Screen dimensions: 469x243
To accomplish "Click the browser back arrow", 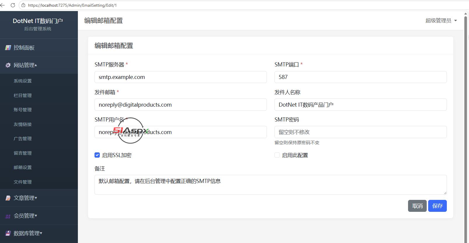I will (x=3, y=5).
